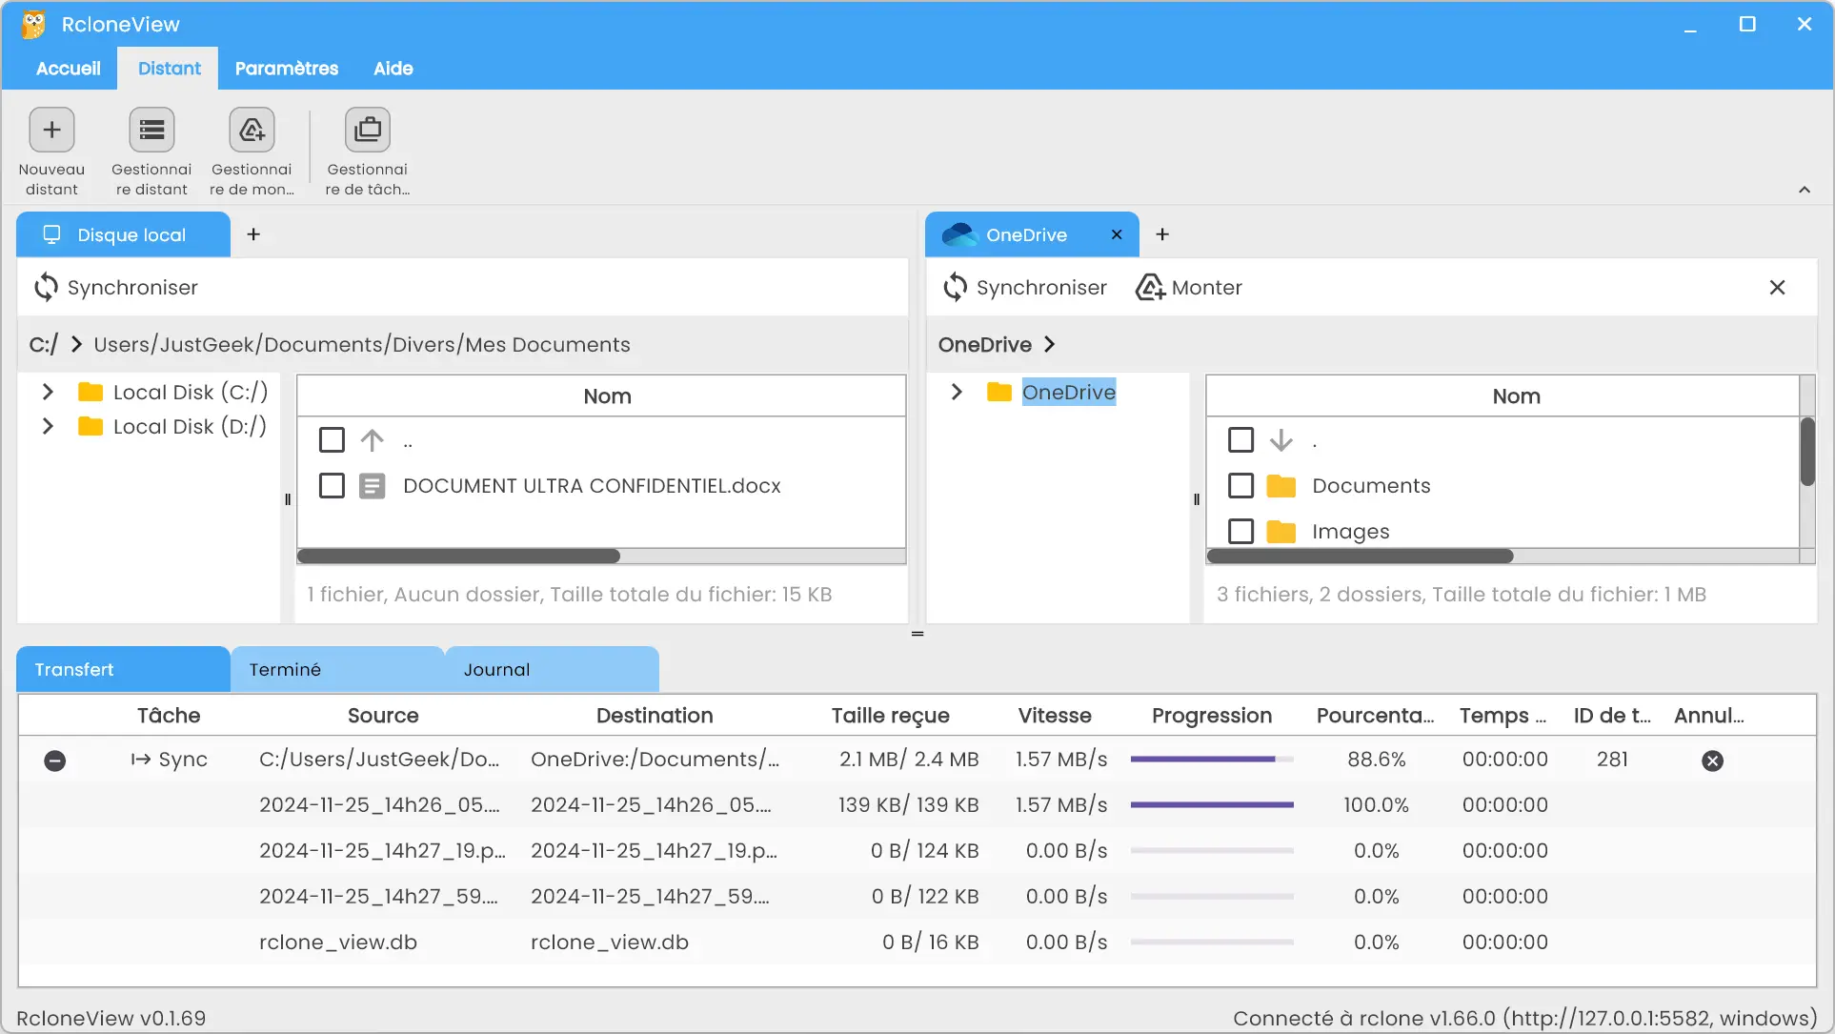This screenshot has width=1835, height=1034.
Task: Click the Vitesse column header
Action: click(x=1054, y=715)
